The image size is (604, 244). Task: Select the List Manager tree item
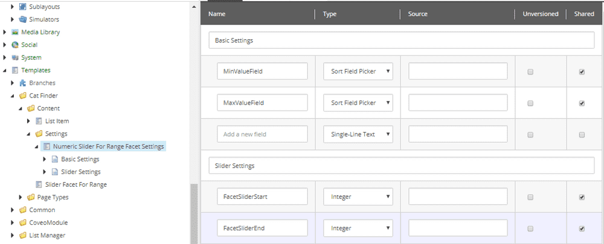(x=47, y=235)
